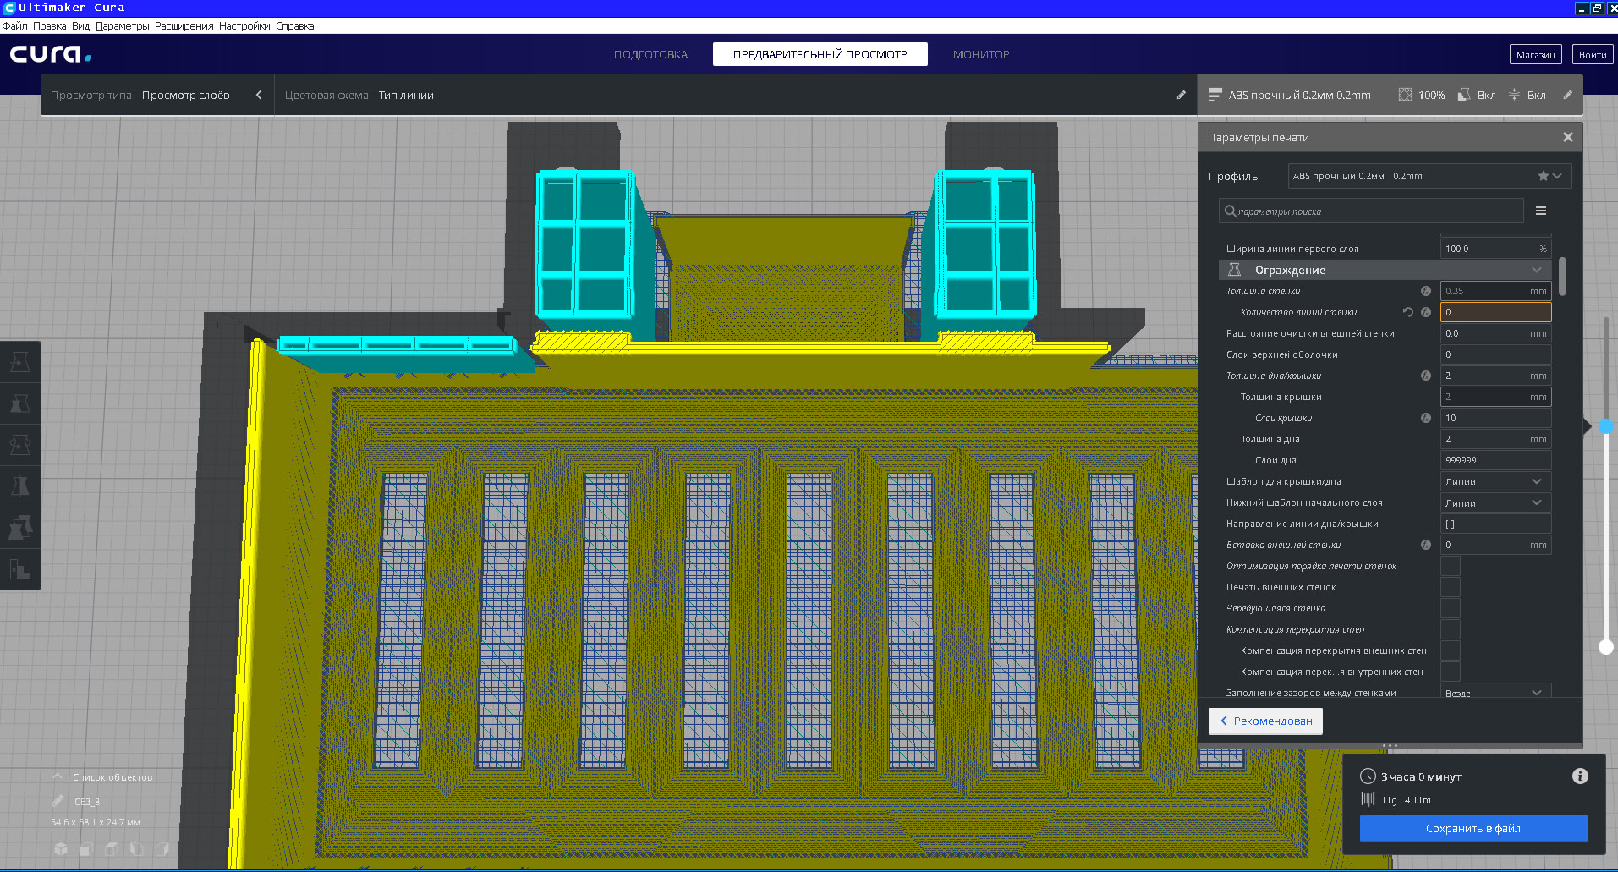The height and width of the screenshot is (872, 1618).
Task: Select the Scale tool in left toolbar
Action: click(x=20, y=403)
